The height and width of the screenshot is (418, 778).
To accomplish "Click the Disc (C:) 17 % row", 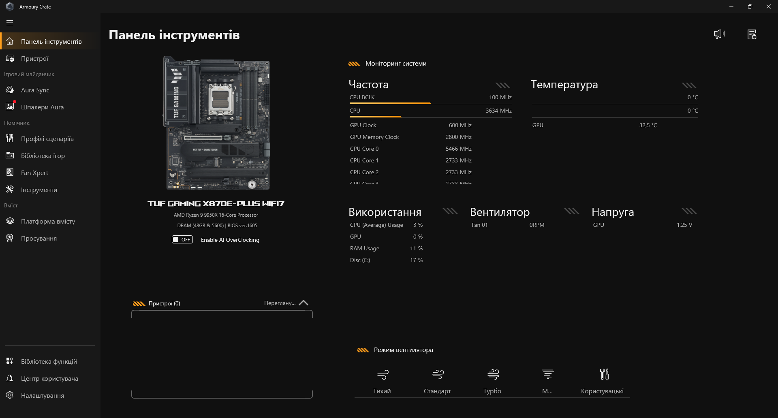I will [x=386, y=260].
